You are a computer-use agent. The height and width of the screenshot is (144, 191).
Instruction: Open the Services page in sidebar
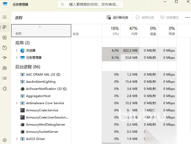(x=5, y=89)
